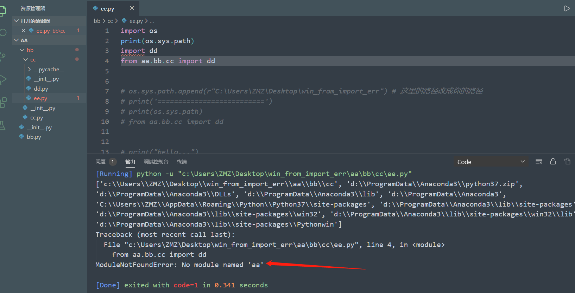Open the Explorer activity bar icon
The width and height of the screenshot is (575, 293).
3,10
